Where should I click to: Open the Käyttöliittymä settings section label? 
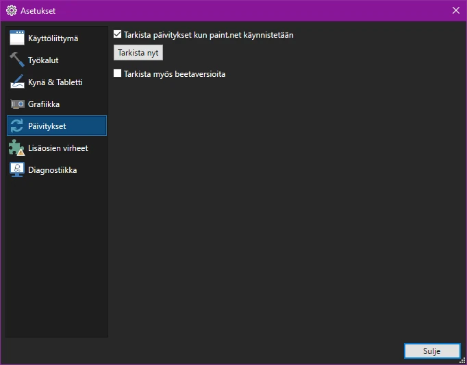coord(53,38)
